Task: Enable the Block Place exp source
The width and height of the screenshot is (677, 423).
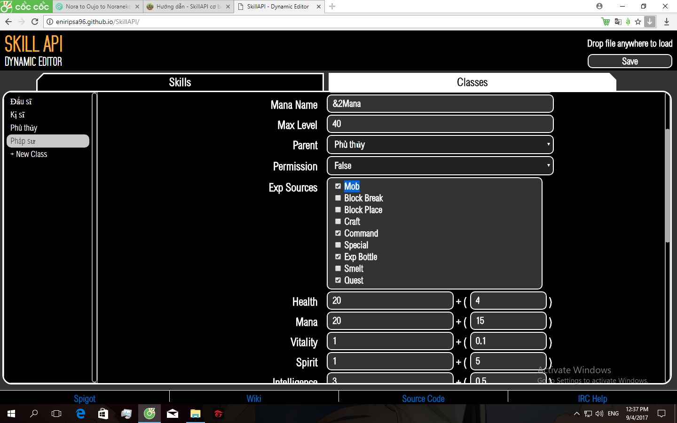Action: coord(338,210)
